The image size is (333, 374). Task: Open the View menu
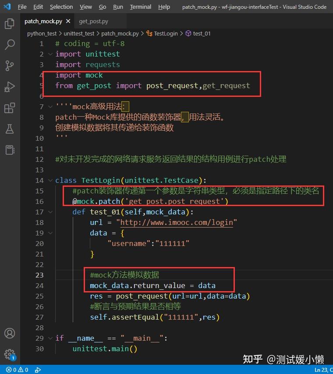[x=86, y=7]
